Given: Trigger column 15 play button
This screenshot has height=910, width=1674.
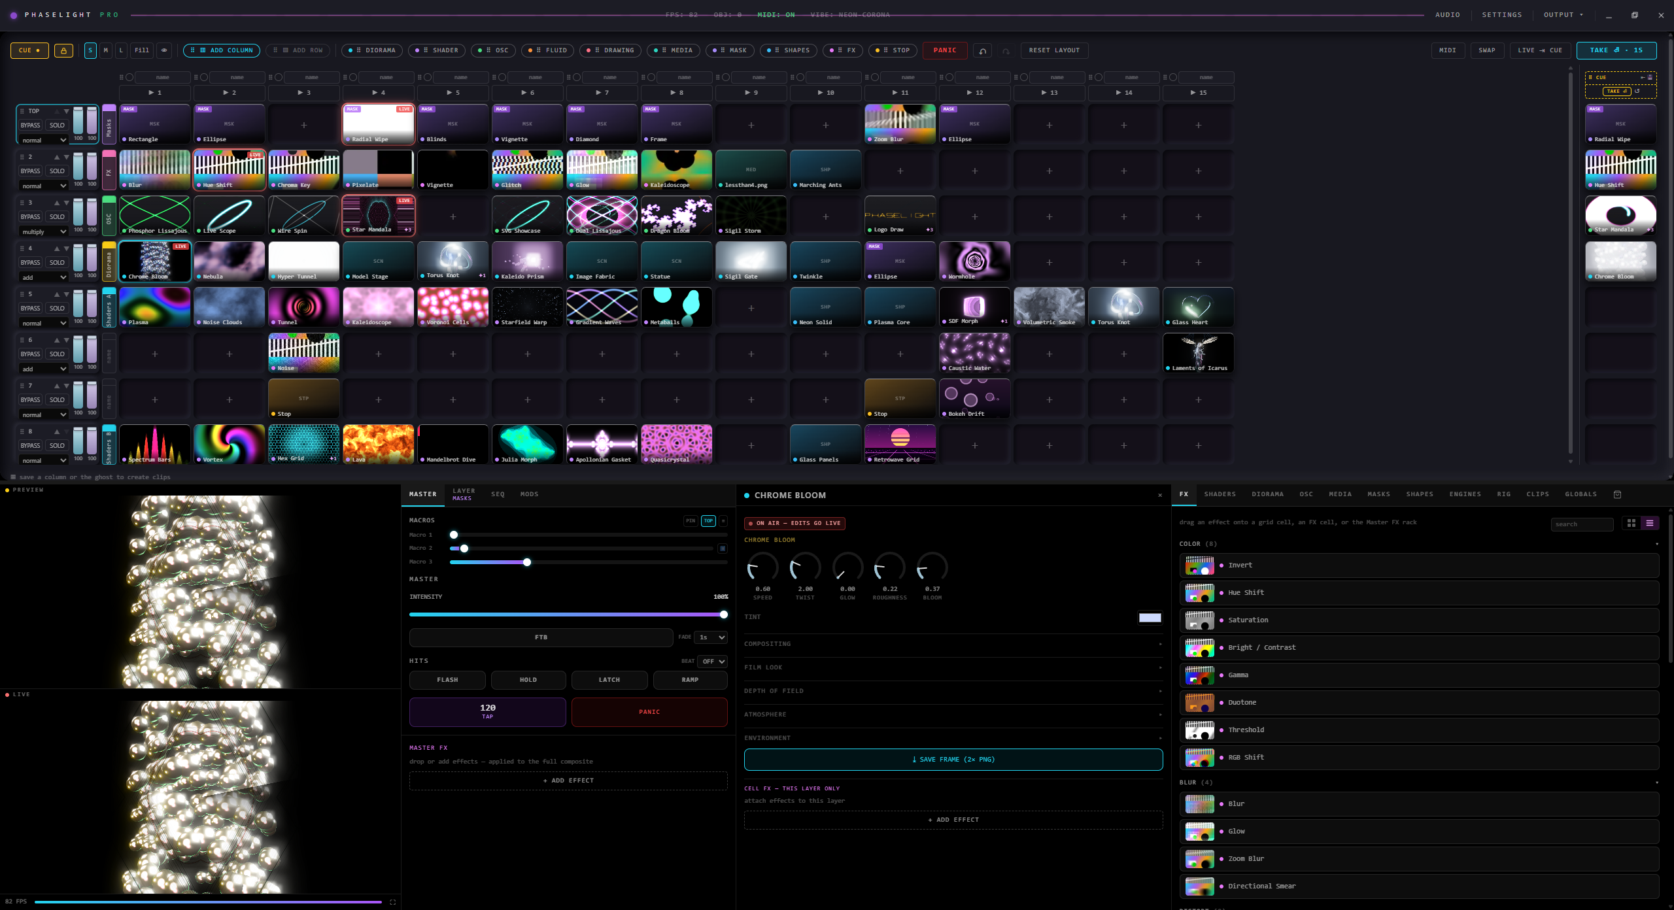Looking at the screenshot, I should point(1198,93).
